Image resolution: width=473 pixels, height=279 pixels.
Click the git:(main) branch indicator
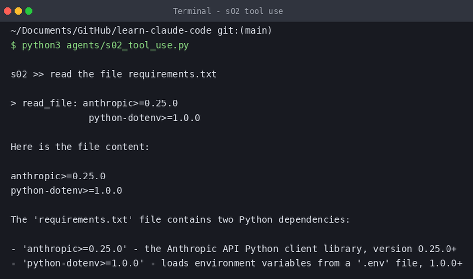(x=244, y=30)
